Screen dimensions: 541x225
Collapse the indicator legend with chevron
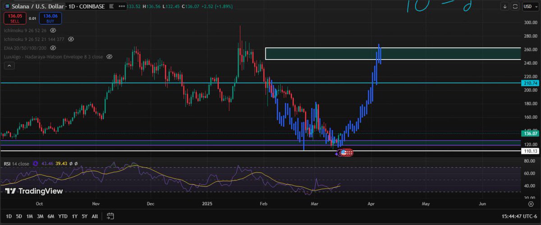[9, 66]
